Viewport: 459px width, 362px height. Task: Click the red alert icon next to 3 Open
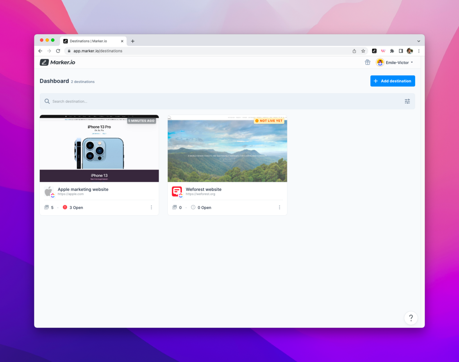coord(65,207)
